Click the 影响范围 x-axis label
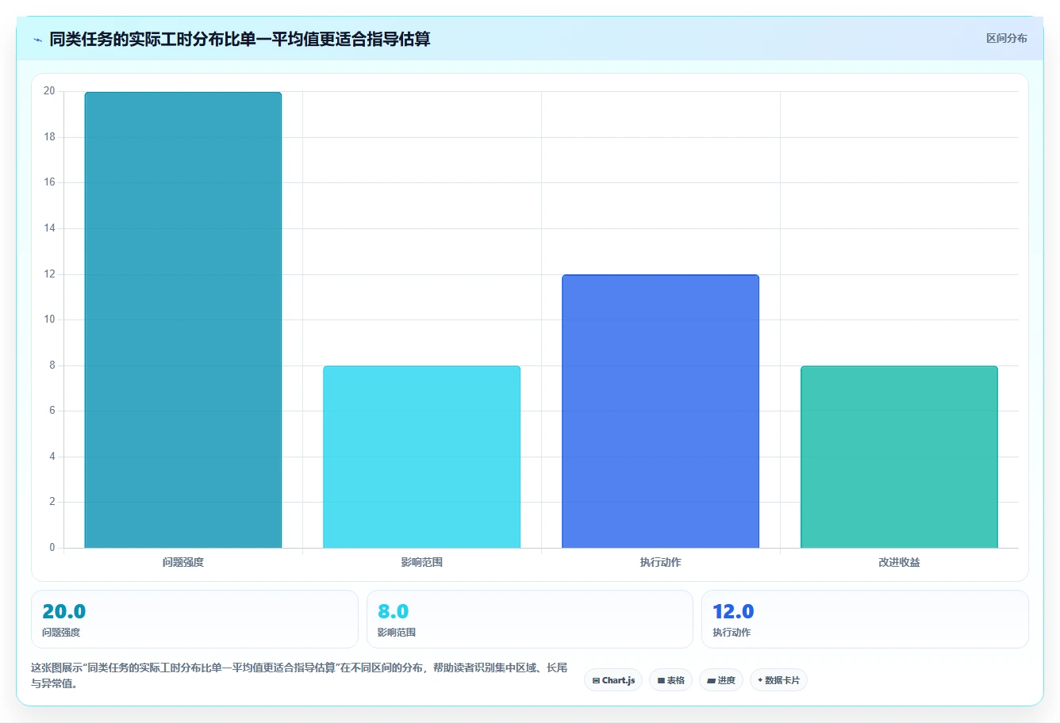The image size is (1060, 723). pos(422,562)
